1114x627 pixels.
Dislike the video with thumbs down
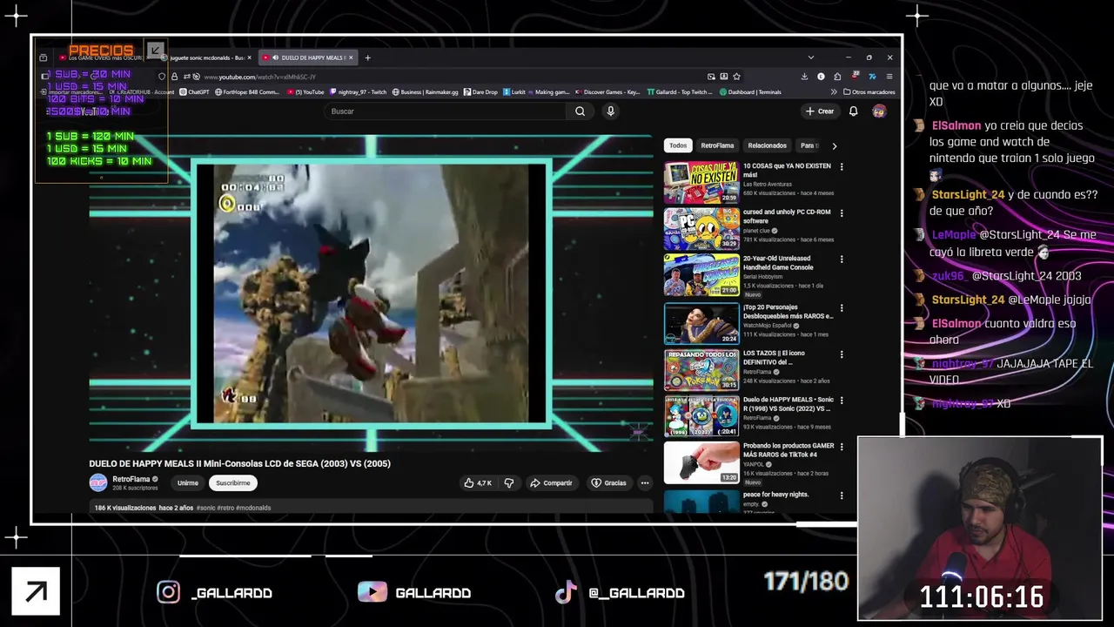[509, 482]
